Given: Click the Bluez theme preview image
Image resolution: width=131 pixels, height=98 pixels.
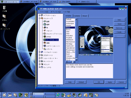Looking at the screenshot, I should [96, 41].
